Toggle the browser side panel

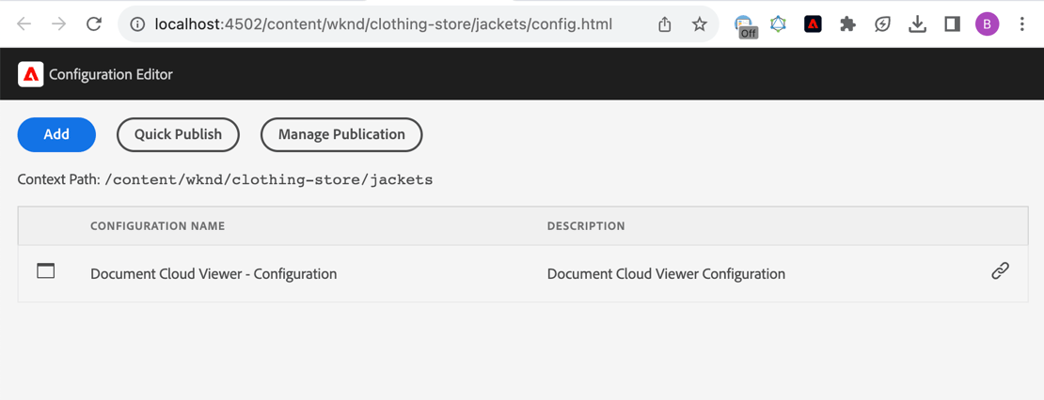click(952, 24)
